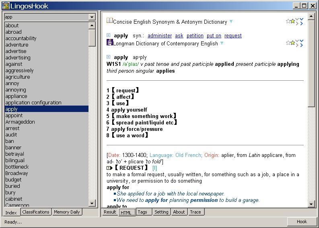Click the gray empty star in Concise Synonym Dictionary header
Image resolution: width=319 pixels, height=228 pixels.
pos(288,21)
